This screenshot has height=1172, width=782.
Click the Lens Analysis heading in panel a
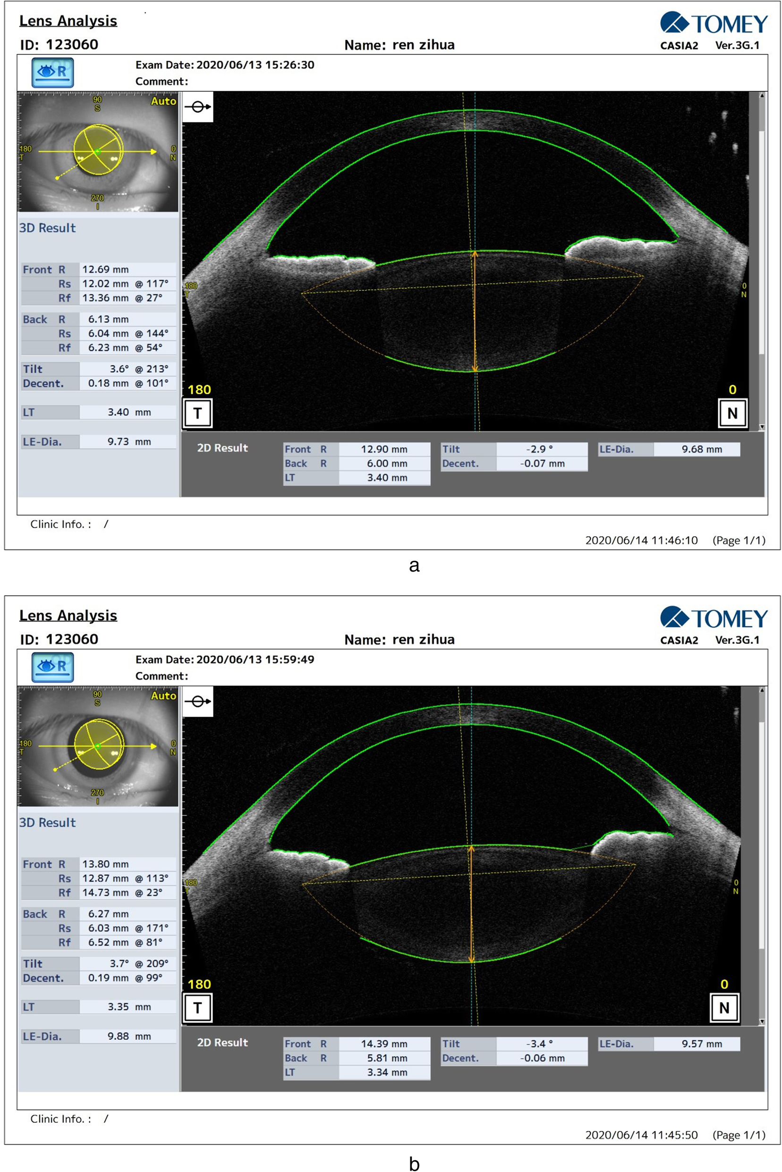pos(68,21)
